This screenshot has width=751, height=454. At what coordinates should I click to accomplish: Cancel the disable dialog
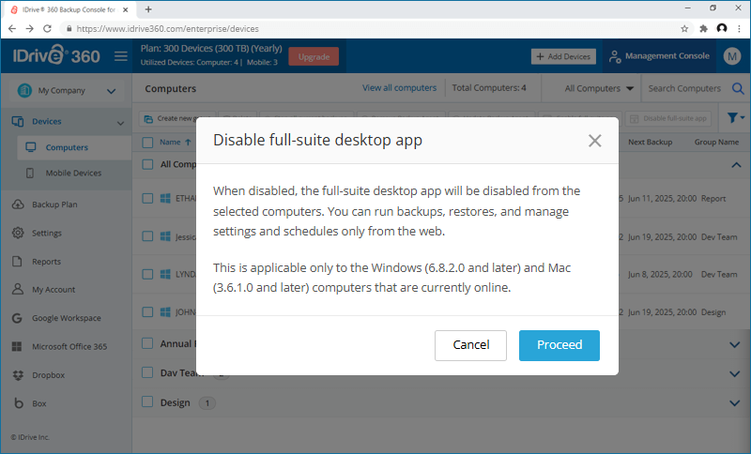470,345
